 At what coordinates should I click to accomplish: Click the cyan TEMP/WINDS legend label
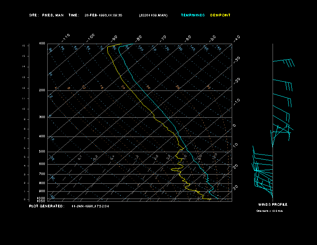[193, 15]
